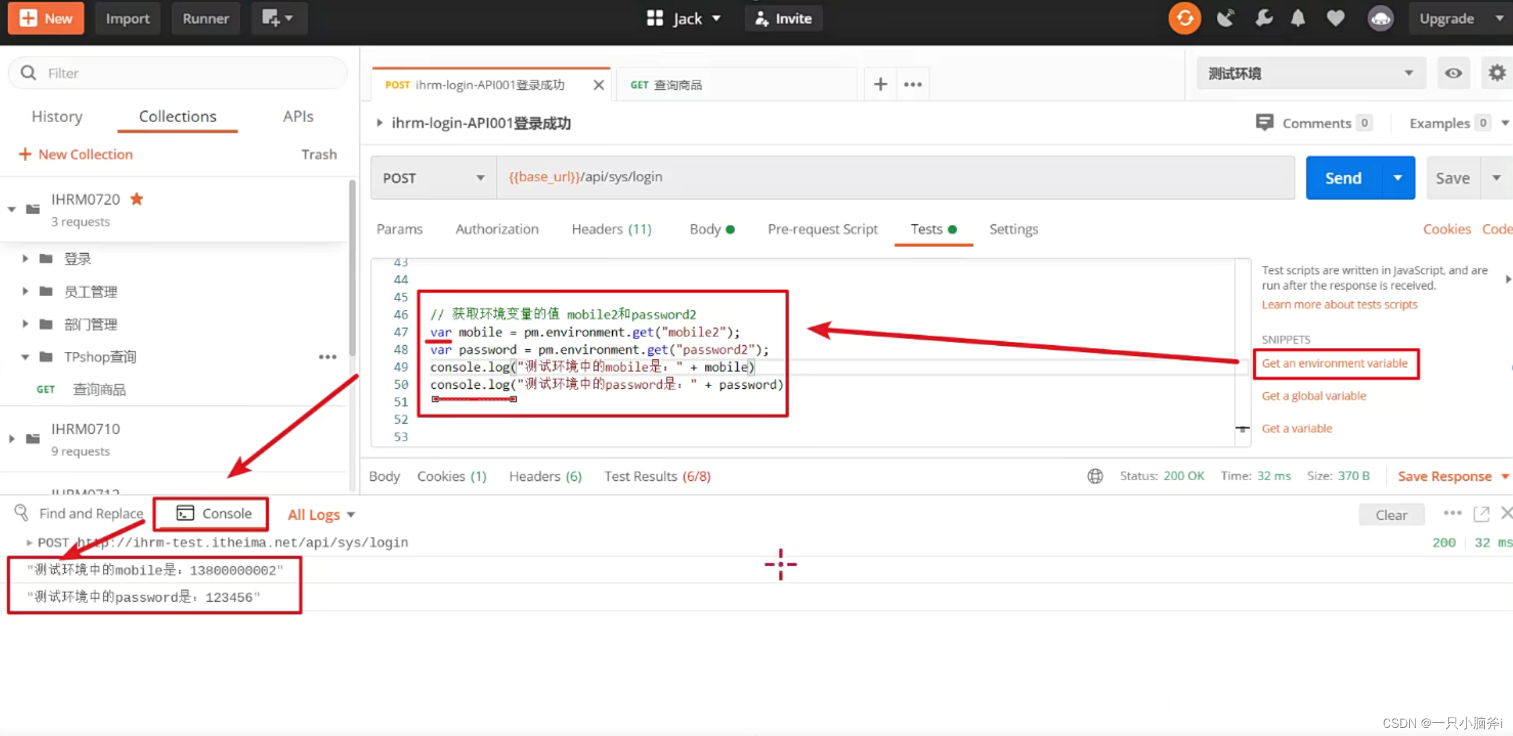Screen dimensions: 1513x736
Task: Click the star on IHRM0720 collection
Action: (x=136, y=198)
